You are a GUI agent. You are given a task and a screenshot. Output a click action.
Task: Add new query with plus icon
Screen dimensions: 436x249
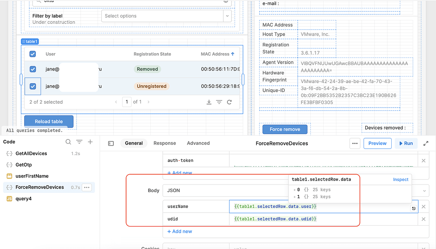90,142
